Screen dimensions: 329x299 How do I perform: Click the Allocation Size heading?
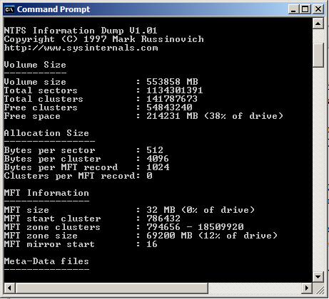pos(46,133)
